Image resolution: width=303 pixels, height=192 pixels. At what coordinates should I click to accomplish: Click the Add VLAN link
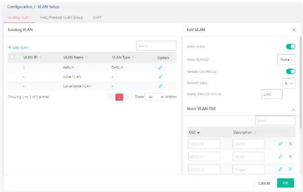pos(18,48)
